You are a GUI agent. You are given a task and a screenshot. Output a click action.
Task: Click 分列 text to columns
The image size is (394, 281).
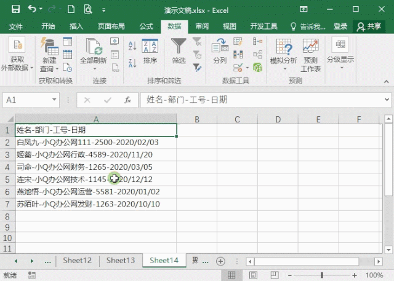220,51
